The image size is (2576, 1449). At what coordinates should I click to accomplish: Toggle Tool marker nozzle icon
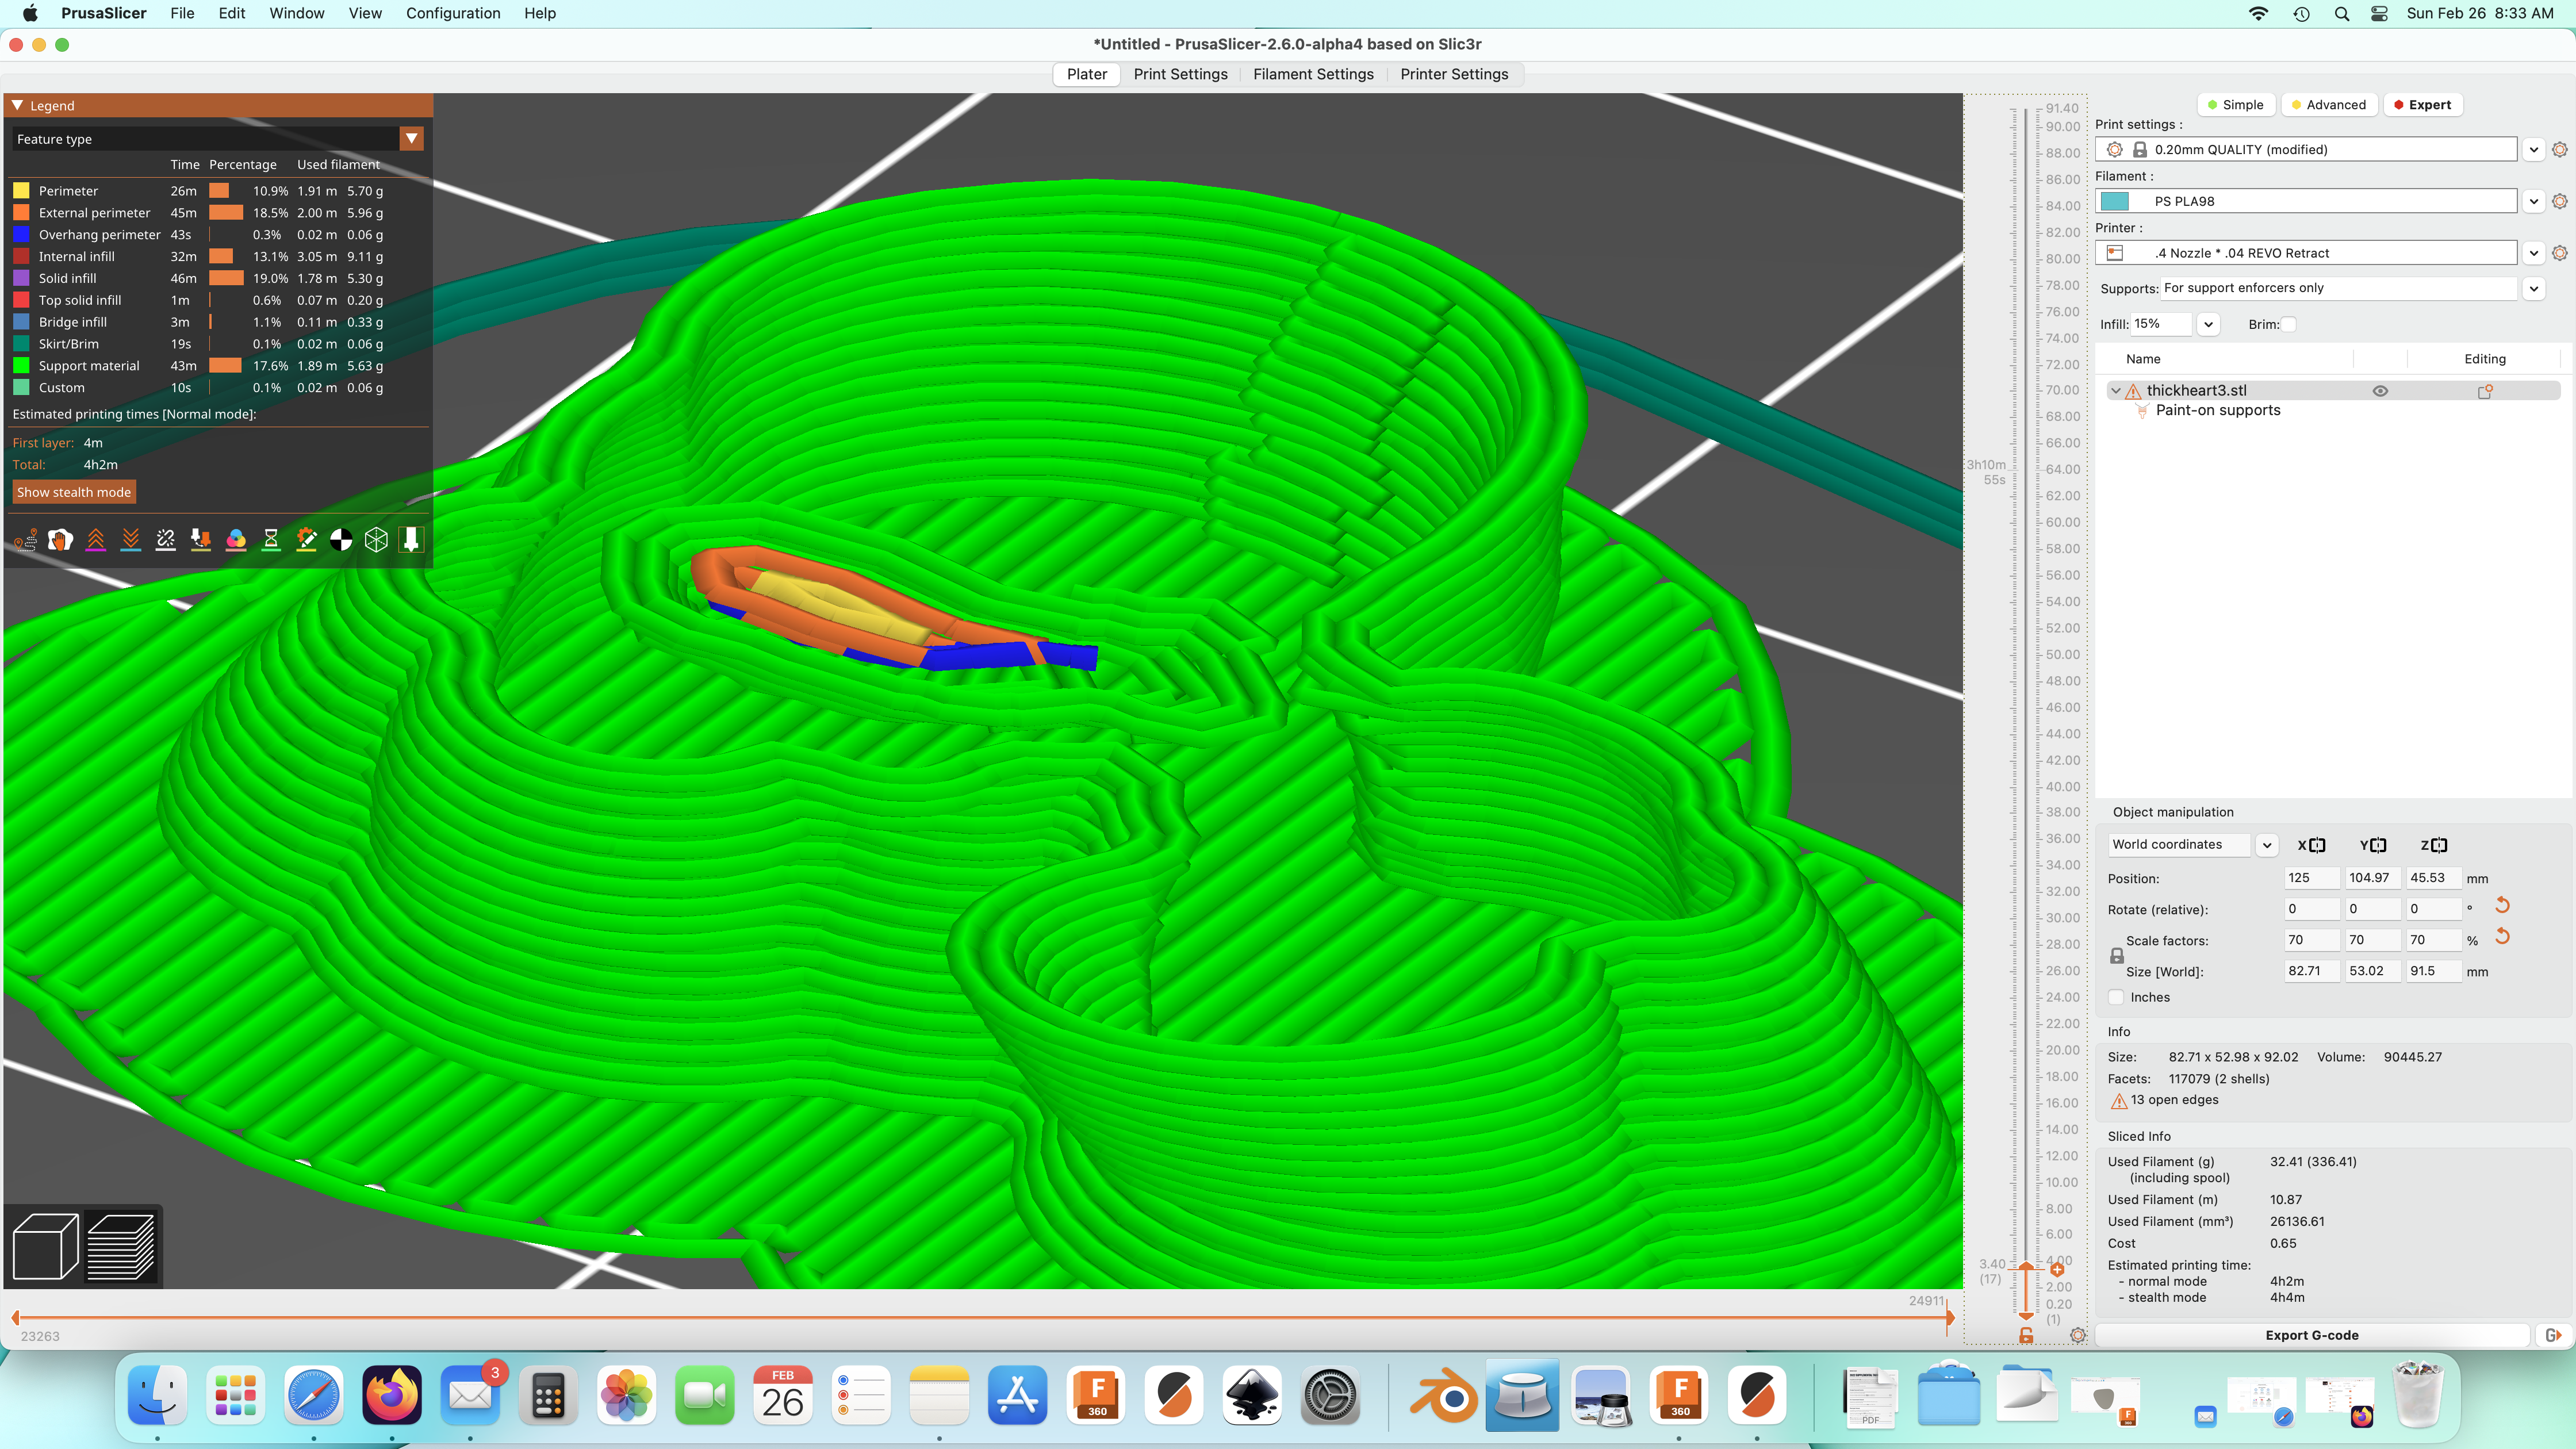pos(411,540)
